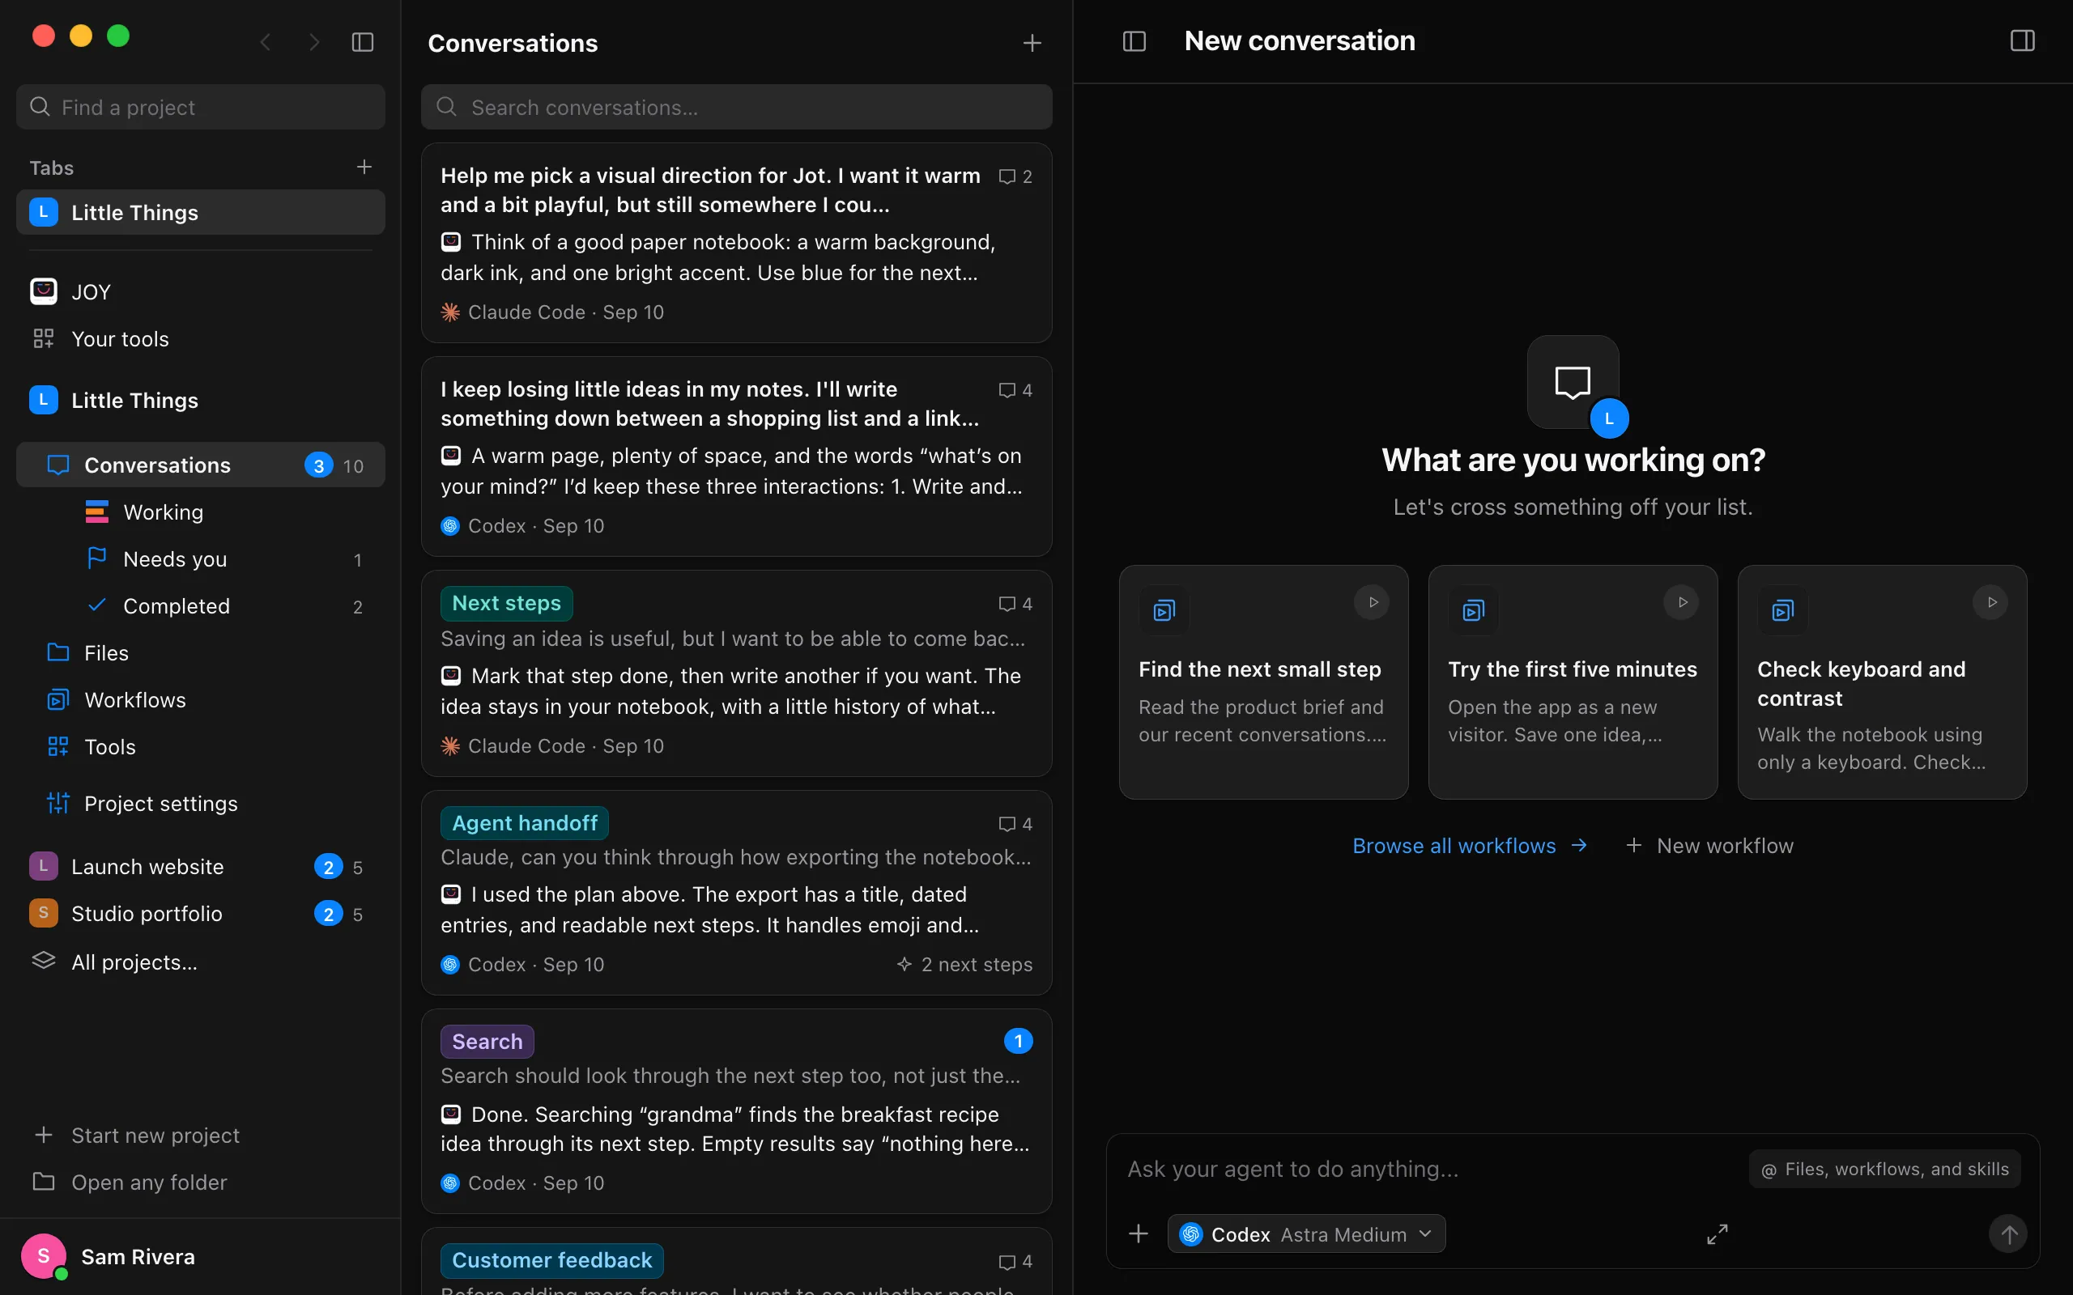
Task: Select Conversations in the project tree
Action: [201, 465]
